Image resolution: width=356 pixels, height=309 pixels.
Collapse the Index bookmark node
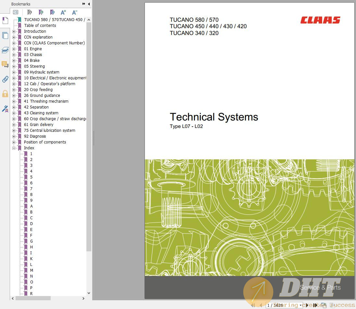tap(14, 148)
